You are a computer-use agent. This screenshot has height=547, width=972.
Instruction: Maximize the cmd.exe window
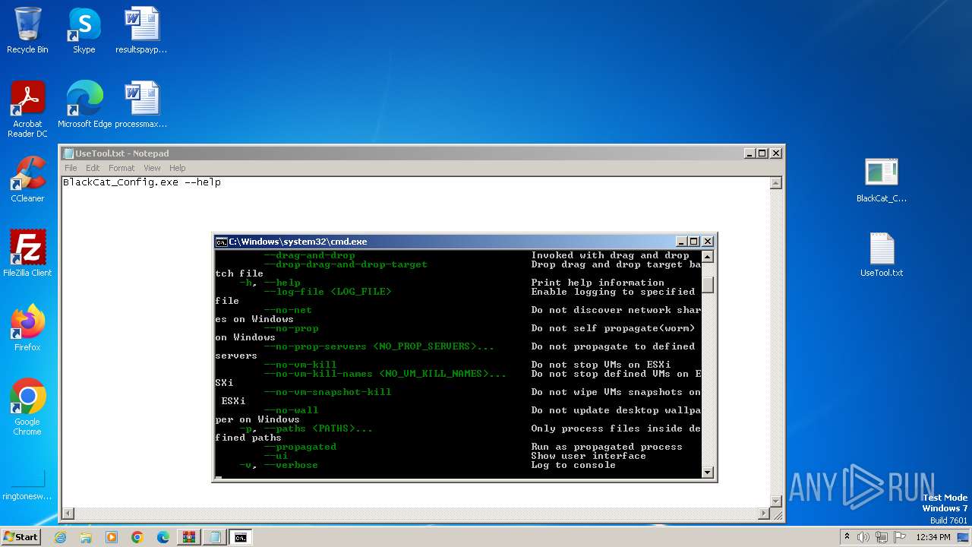point(694,242)
